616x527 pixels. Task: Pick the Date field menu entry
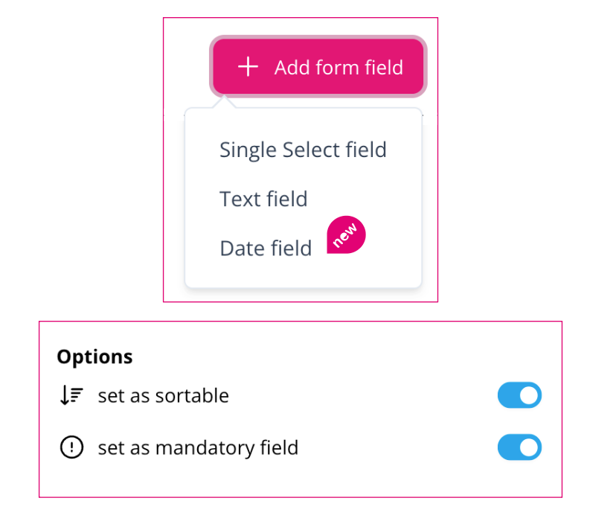[x=266, y=249]
